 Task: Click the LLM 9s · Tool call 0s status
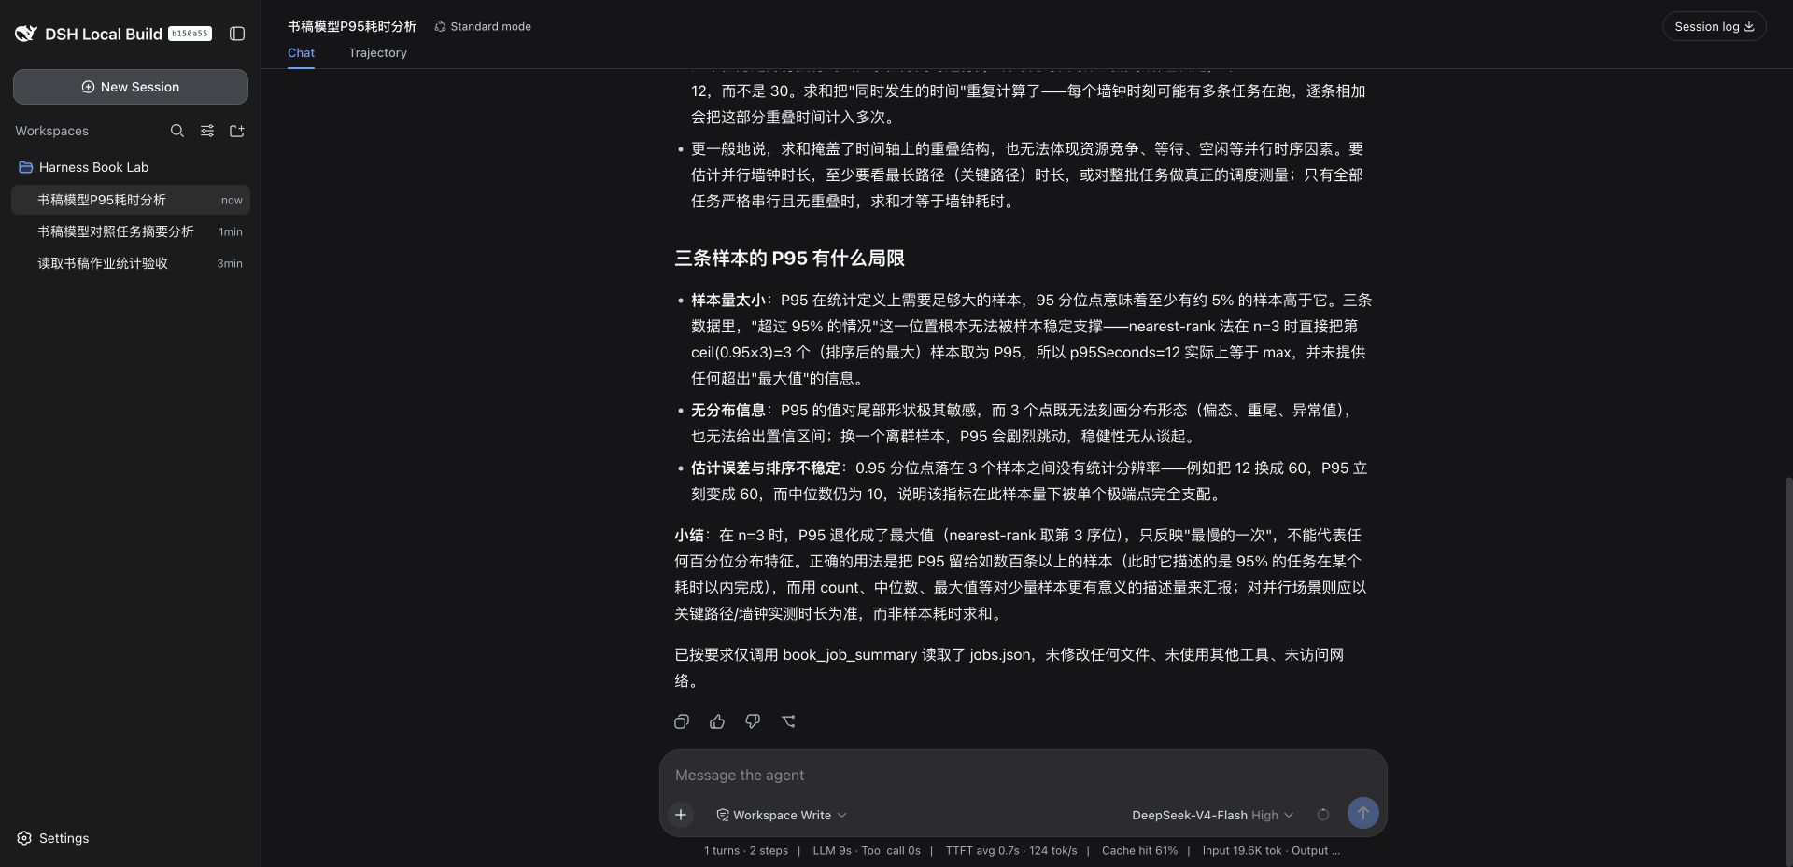[867, 851]
